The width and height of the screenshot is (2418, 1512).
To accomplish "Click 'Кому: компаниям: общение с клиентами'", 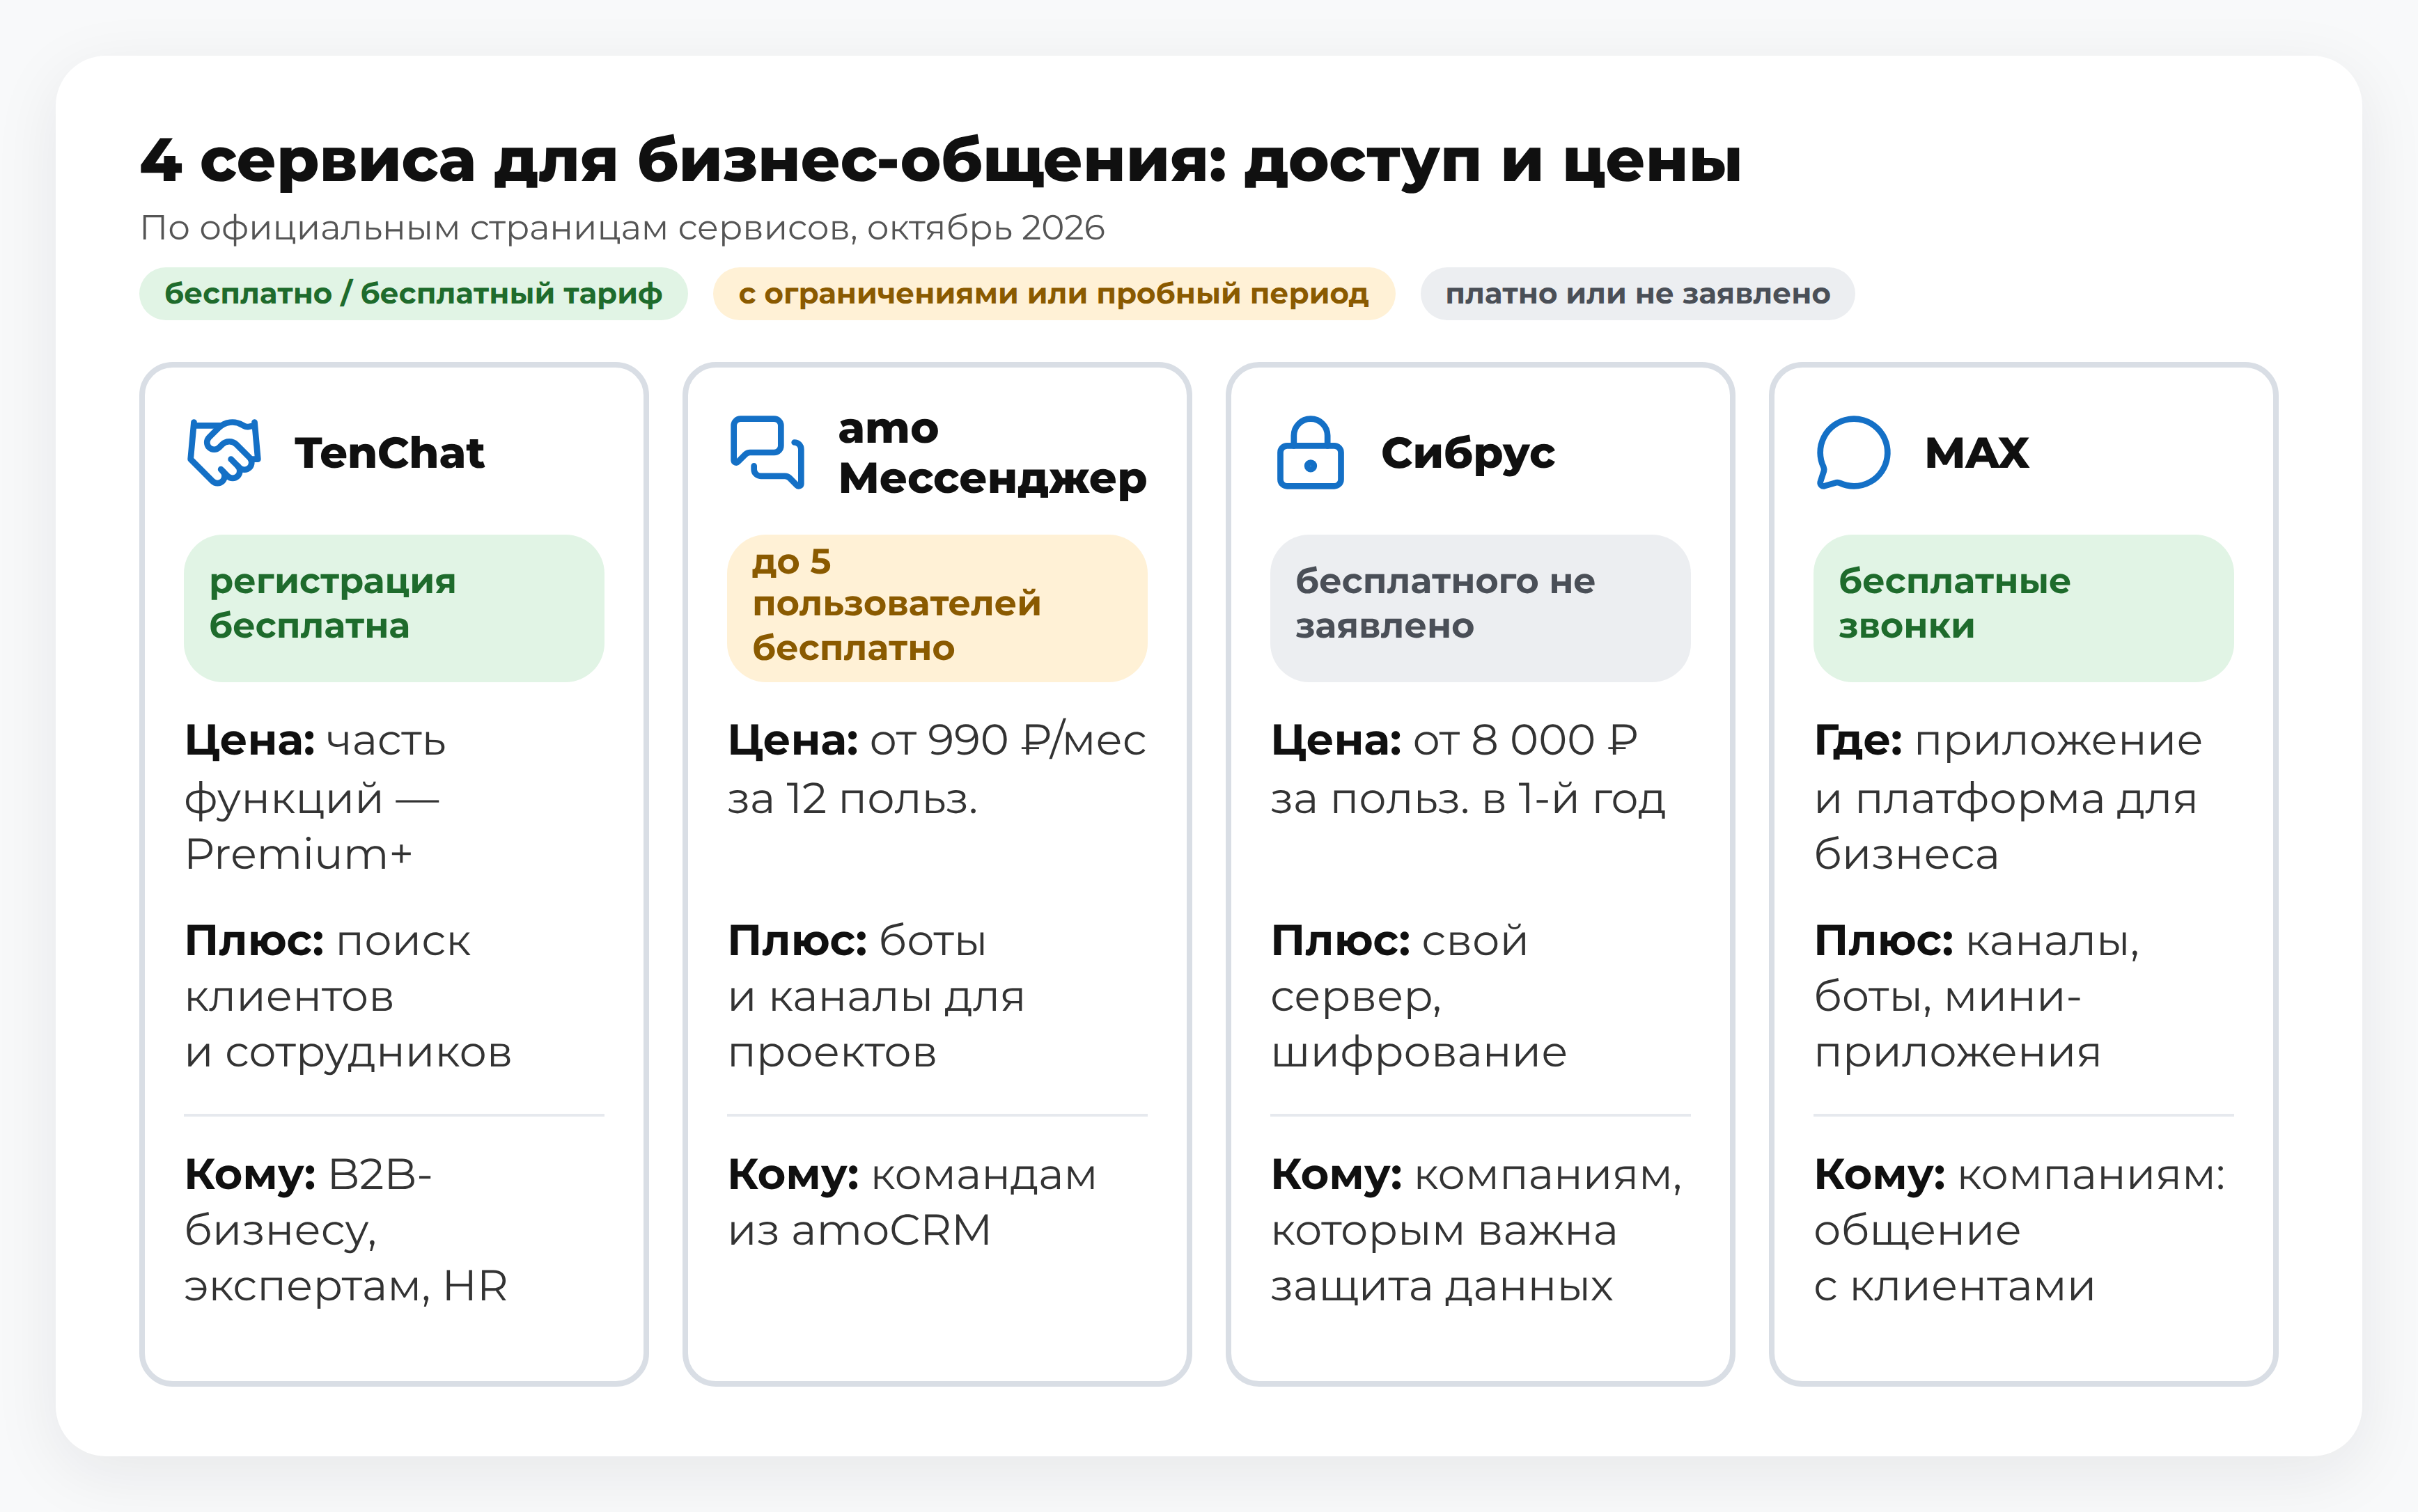I will [x=2020, y=1230].
